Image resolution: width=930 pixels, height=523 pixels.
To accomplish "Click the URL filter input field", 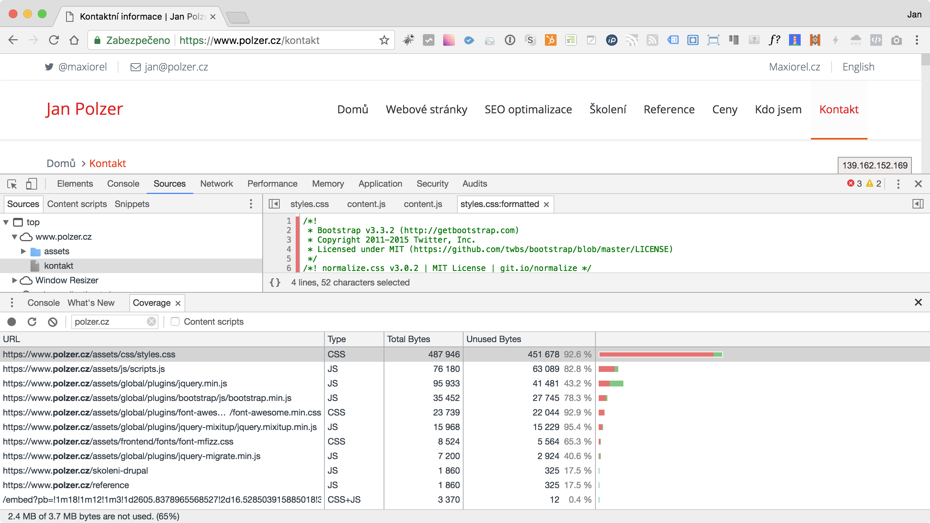I will pyautogui.click(x=109, y=322).
